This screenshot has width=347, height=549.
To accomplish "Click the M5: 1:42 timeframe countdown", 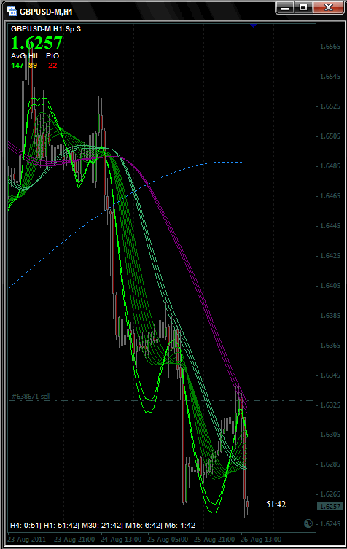I will point(180,525).
